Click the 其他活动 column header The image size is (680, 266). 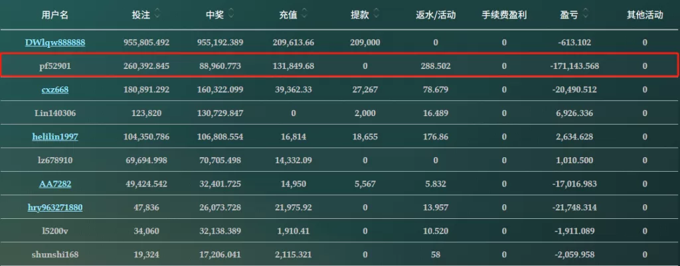pos(644,14)
